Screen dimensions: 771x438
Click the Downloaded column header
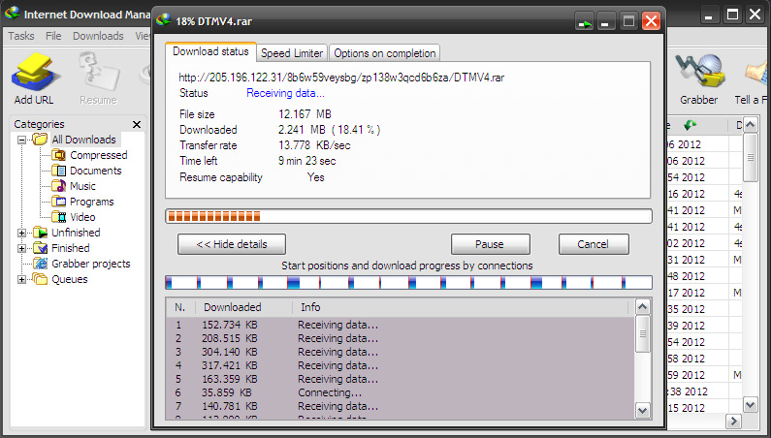click(243, 308)
